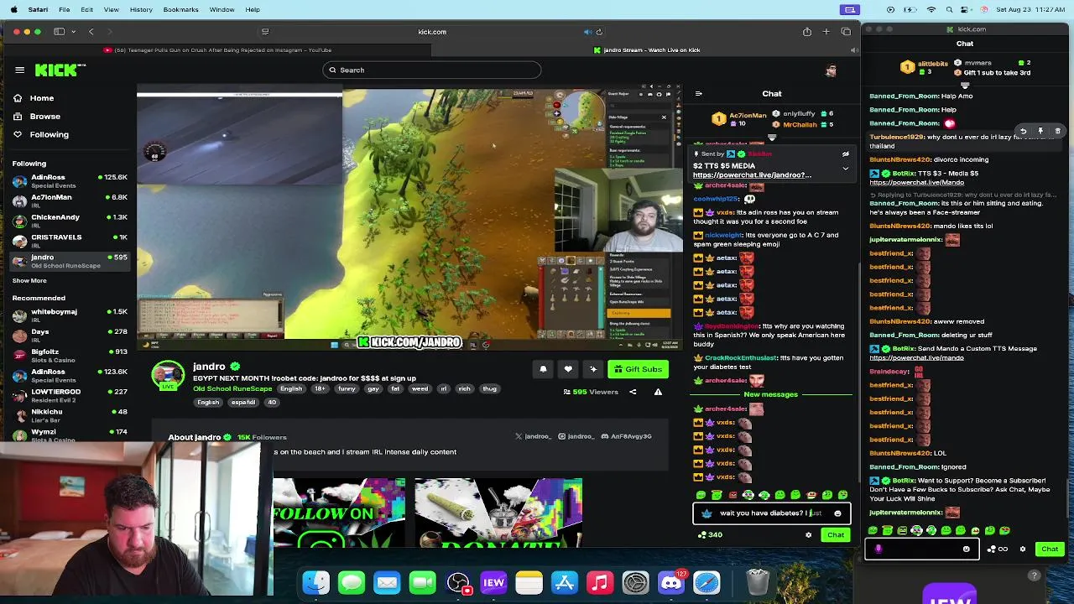Expand the gift leaderboard in main chat
Screen dimensions: 1074x604
pyautogui.click(x=772, y=138)
